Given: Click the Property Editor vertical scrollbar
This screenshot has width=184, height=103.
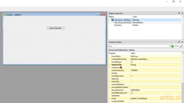Looking at the screenshot, I should point(183,78).
